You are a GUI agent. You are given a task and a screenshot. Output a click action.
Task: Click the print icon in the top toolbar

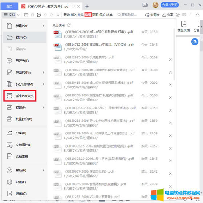38,15
